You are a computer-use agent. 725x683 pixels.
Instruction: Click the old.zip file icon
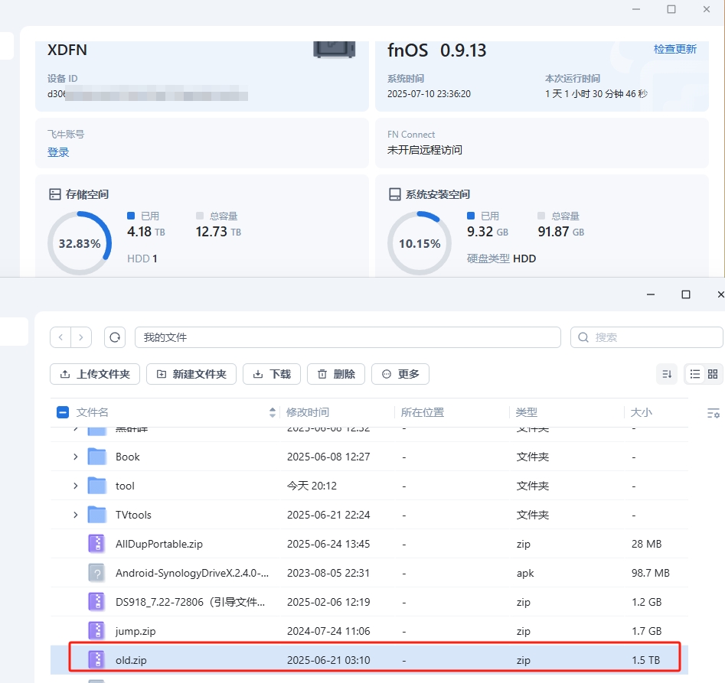96,660
